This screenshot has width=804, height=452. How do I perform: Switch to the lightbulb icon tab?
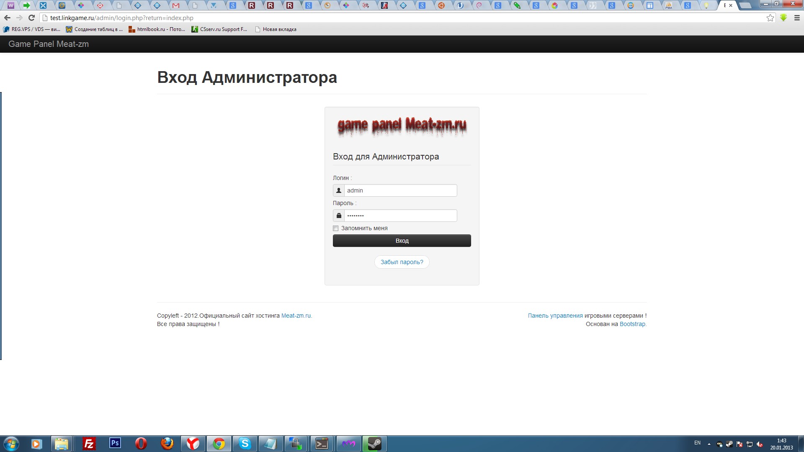706,5
